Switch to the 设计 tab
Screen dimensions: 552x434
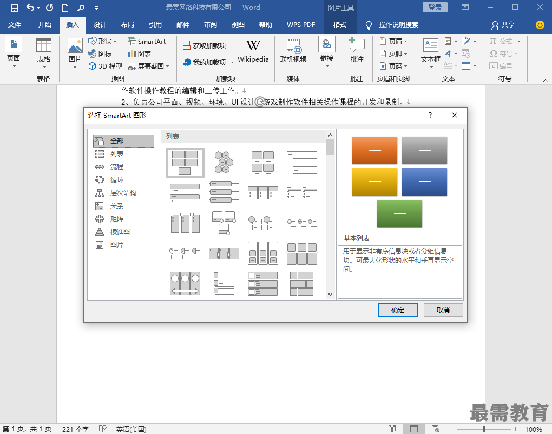coord(100,25)
